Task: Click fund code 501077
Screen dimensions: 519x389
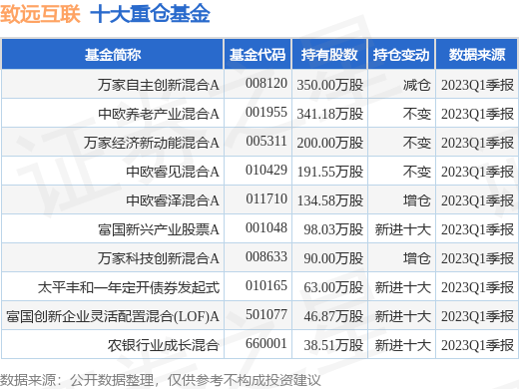Action: (266, 315)
